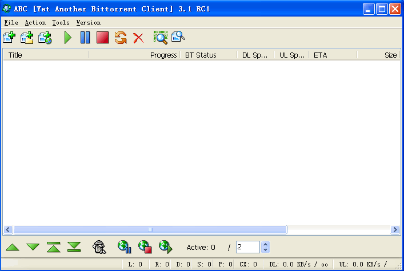
Task: Move torrent up with green arrow
Action: [13, 247]
